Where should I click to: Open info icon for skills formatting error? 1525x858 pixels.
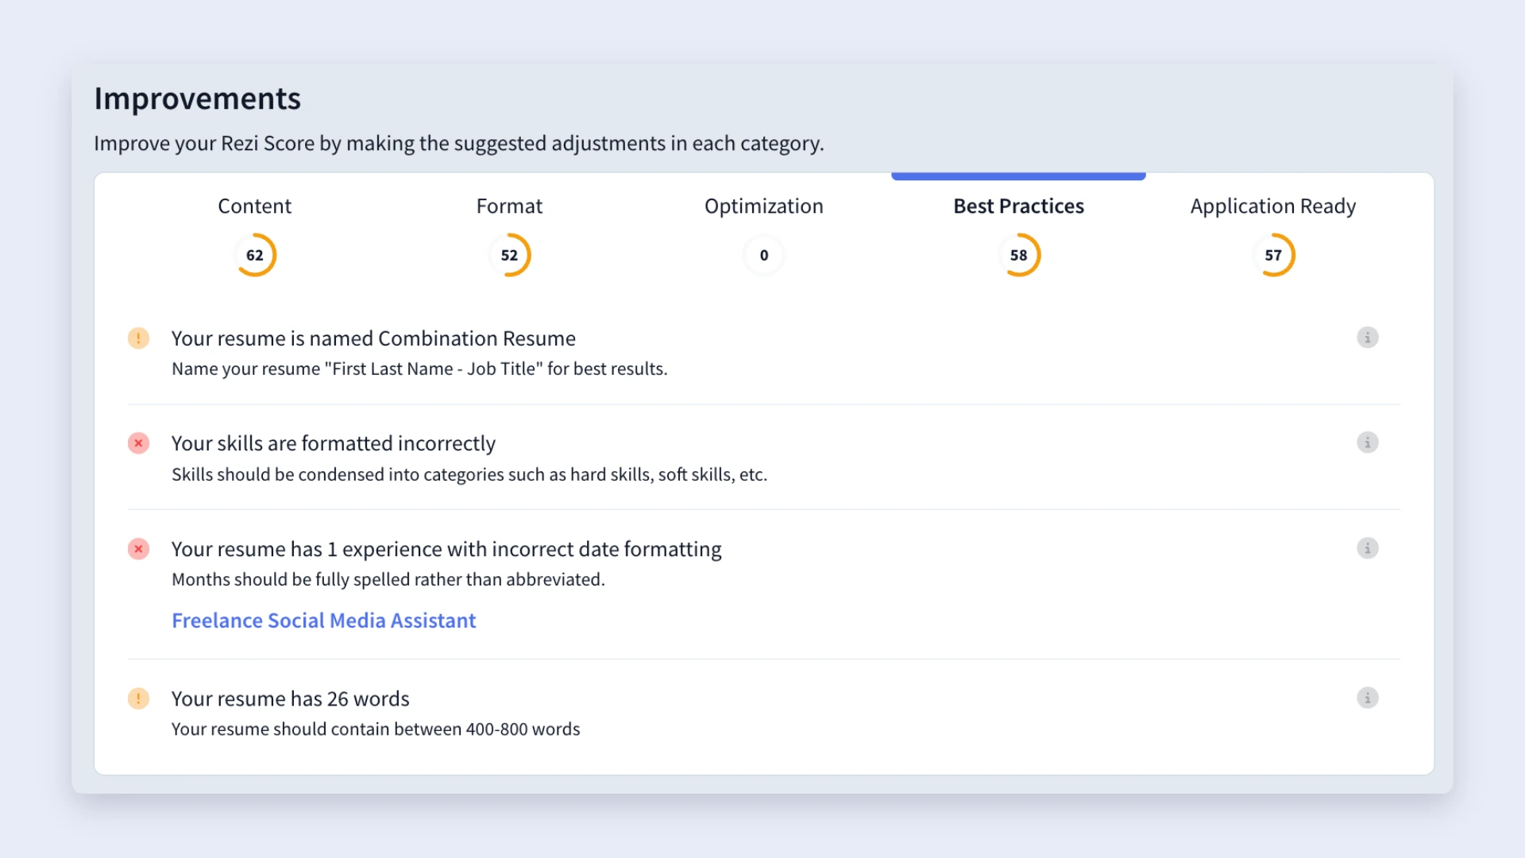1367,443
